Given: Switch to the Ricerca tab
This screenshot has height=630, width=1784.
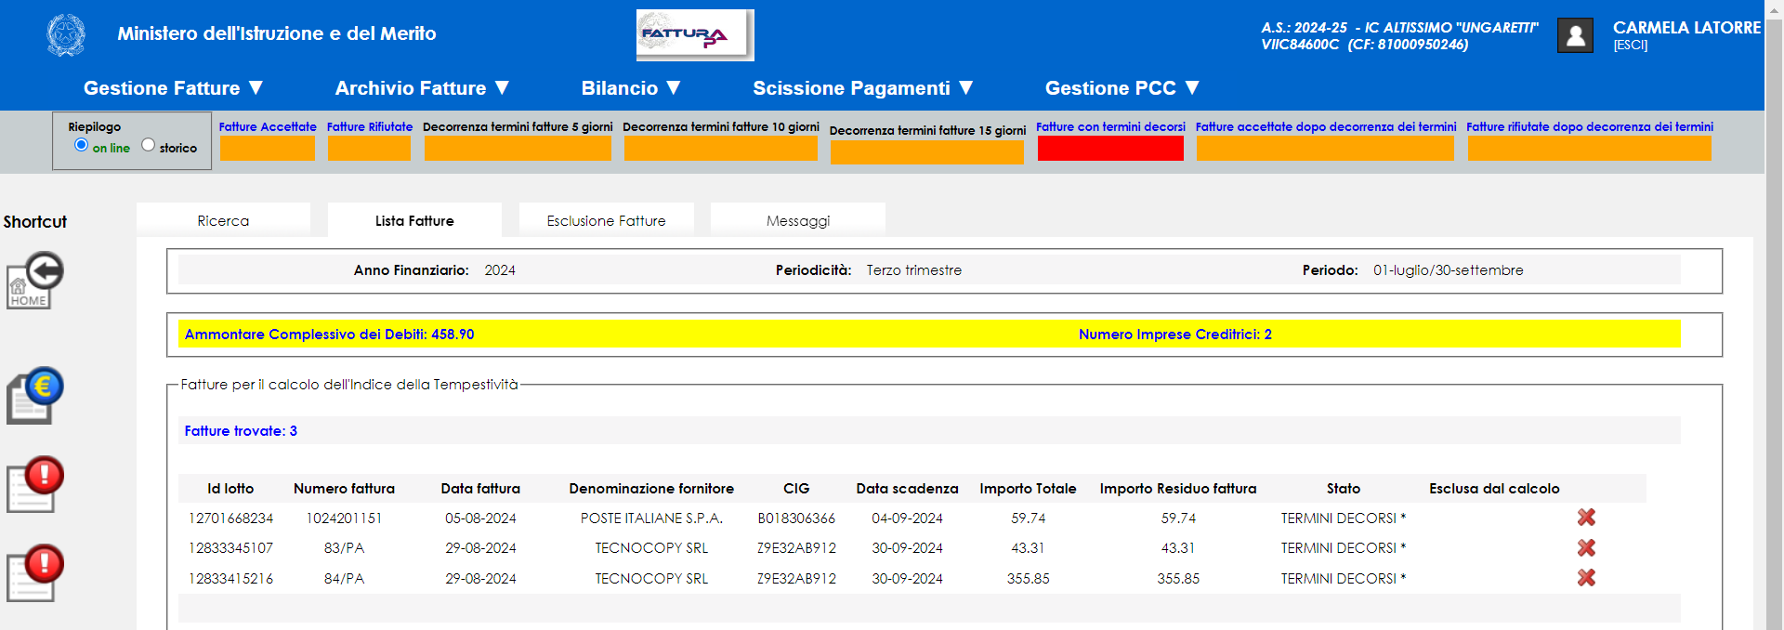Looking at the screenshot, I should pyautogui.click(x=223, y=221).
